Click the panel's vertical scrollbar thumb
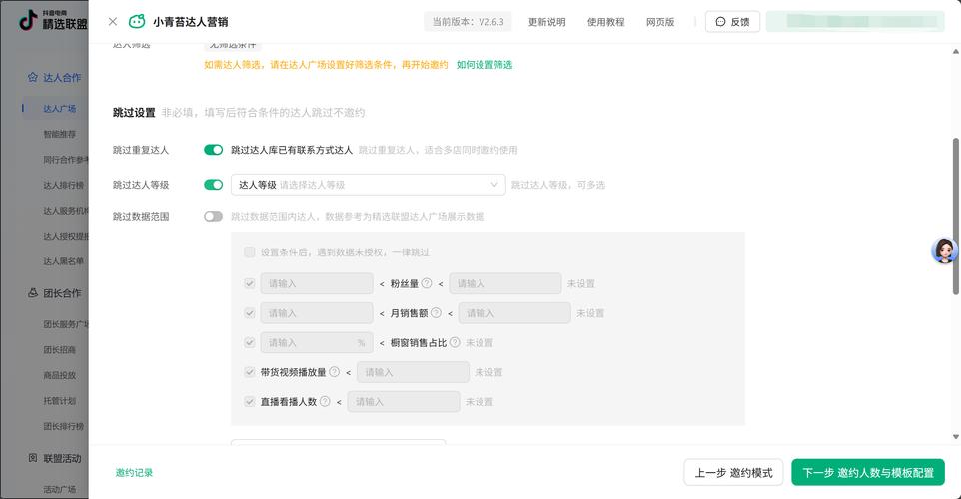The height and width of the screenshot is (499, 961). (x=955, y=217)
